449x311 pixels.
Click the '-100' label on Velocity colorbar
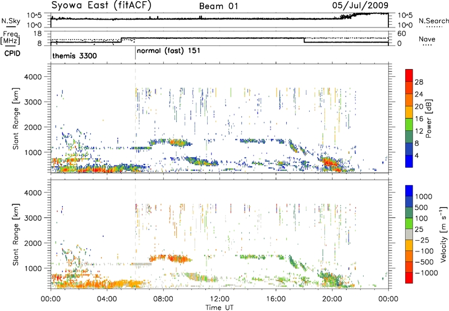(x=424, y=251)
